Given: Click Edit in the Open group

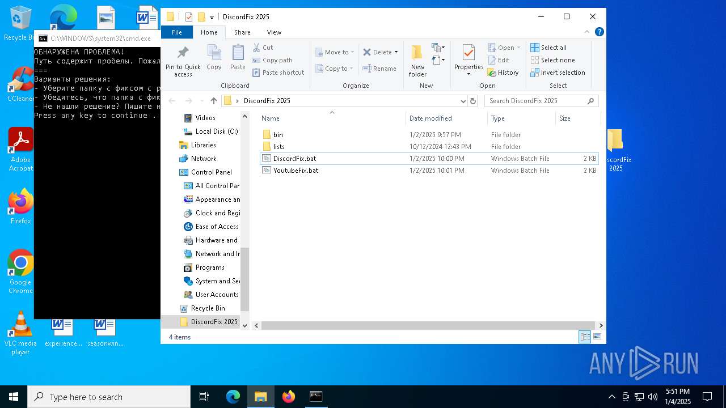Looking at the screenshot, I should coord(499,60).
